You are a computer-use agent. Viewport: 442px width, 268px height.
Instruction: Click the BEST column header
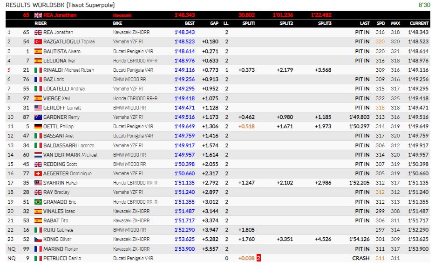190,23
